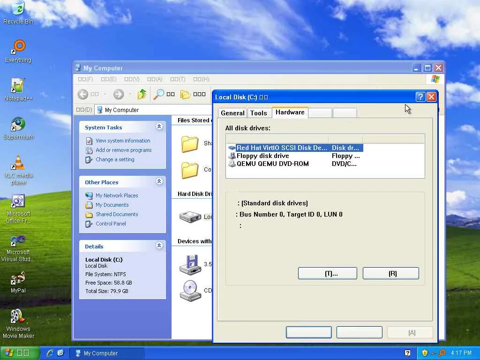This screenshot has height=360, width=480.
Task: Open Control Panel link
Action: pyautogui.click(x=111, y=224)
